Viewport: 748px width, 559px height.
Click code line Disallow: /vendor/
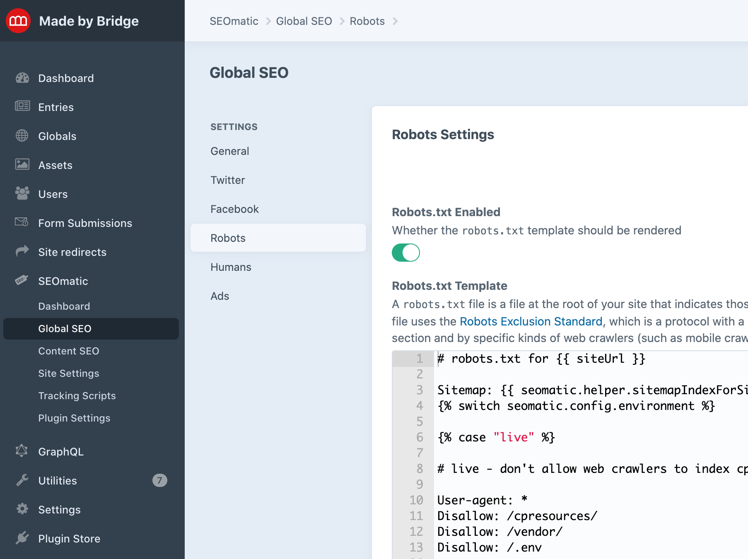pos(500,532)
